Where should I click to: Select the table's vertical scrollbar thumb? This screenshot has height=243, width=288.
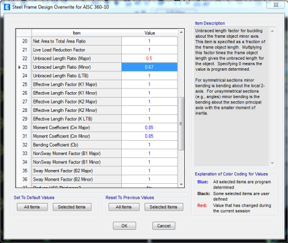181,123
